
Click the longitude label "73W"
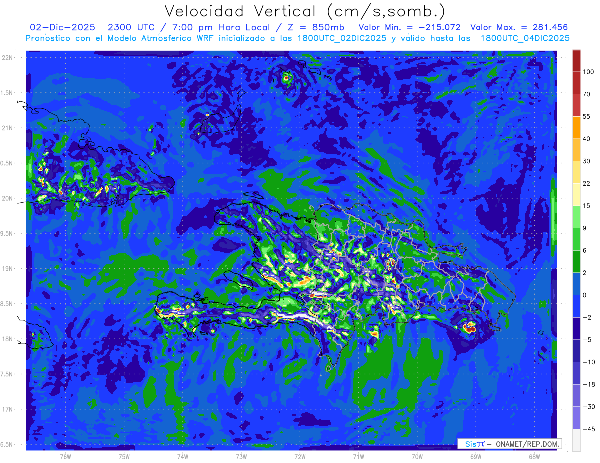click(241, 456)
